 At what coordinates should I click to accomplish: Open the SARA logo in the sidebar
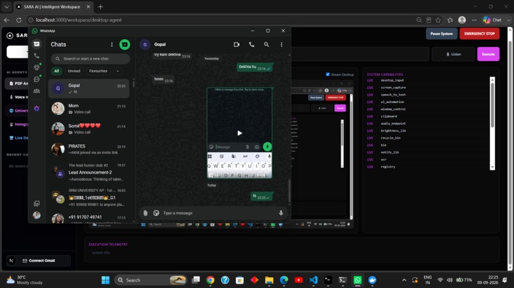[10, 36]
